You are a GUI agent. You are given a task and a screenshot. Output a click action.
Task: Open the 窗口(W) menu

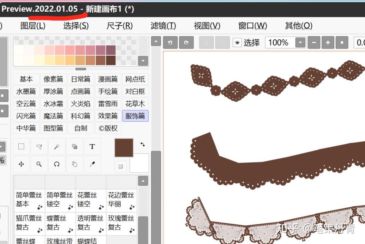tap(252, 26)
